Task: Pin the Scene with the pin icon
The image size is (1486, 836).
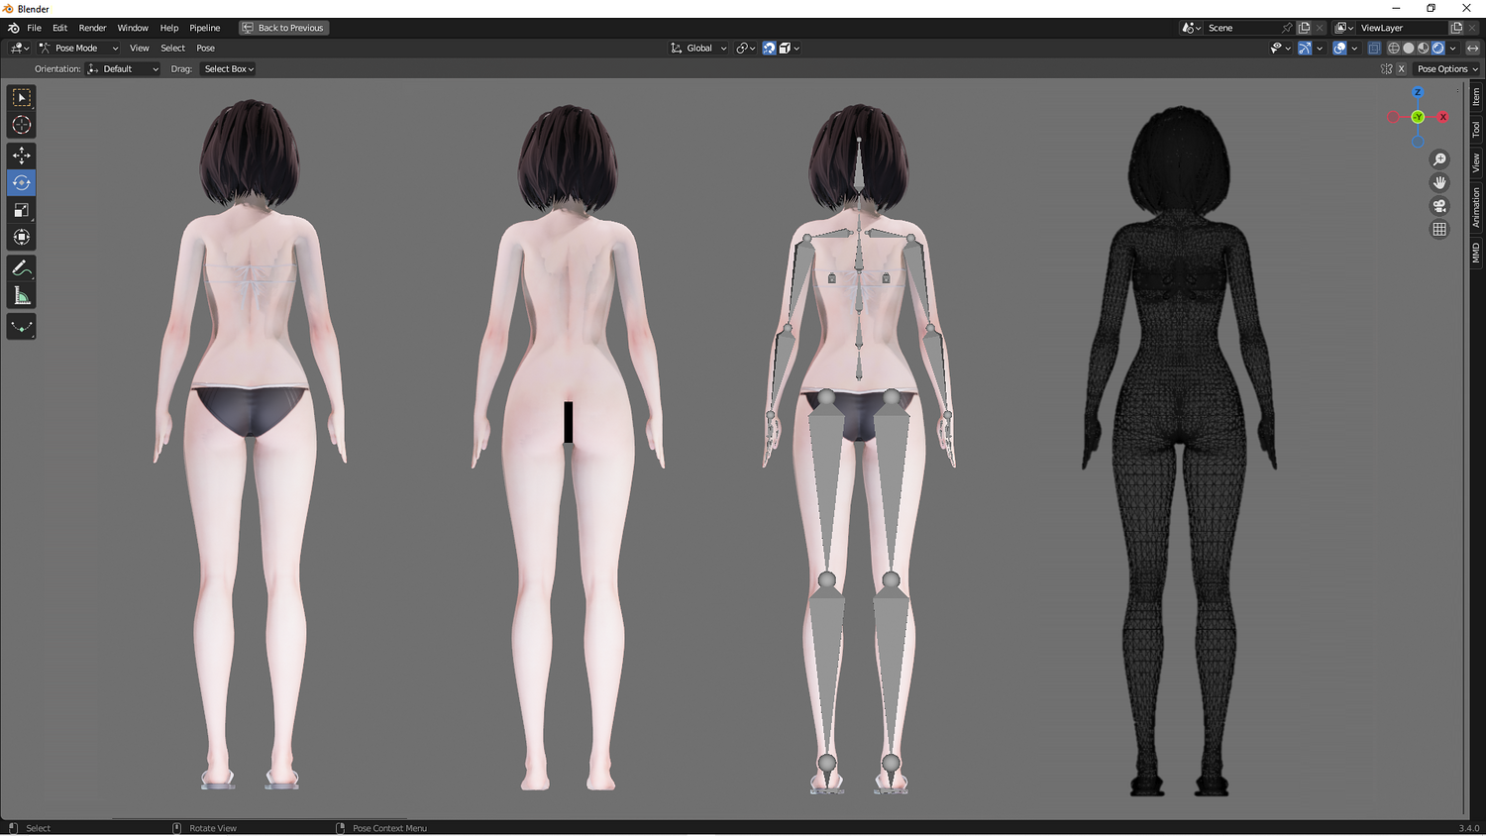Action: coord(1287,28)
